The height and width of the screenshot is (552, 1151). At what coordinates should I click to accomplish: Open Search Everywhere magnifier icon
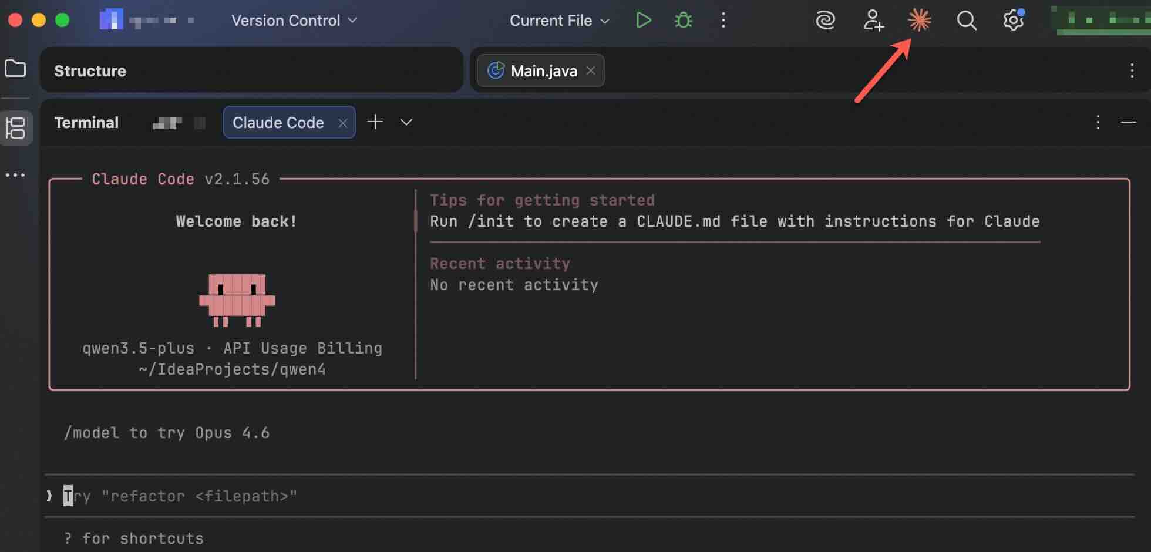[x=966, y=21]
